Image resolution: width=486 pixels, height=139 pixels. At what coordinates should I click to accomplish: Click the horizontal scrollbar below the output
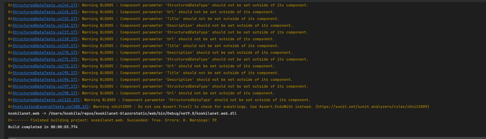coord(13,138)
